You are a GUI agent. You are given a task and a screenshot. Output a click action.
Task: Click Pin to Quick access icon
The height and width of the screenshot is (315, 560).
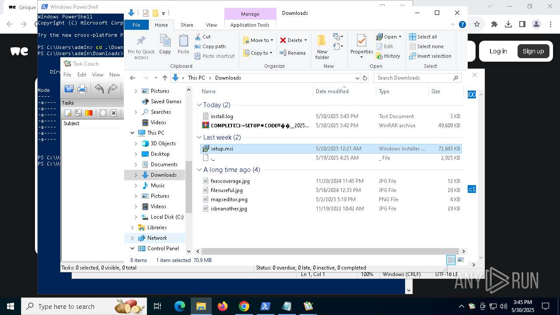pos(141,41)
